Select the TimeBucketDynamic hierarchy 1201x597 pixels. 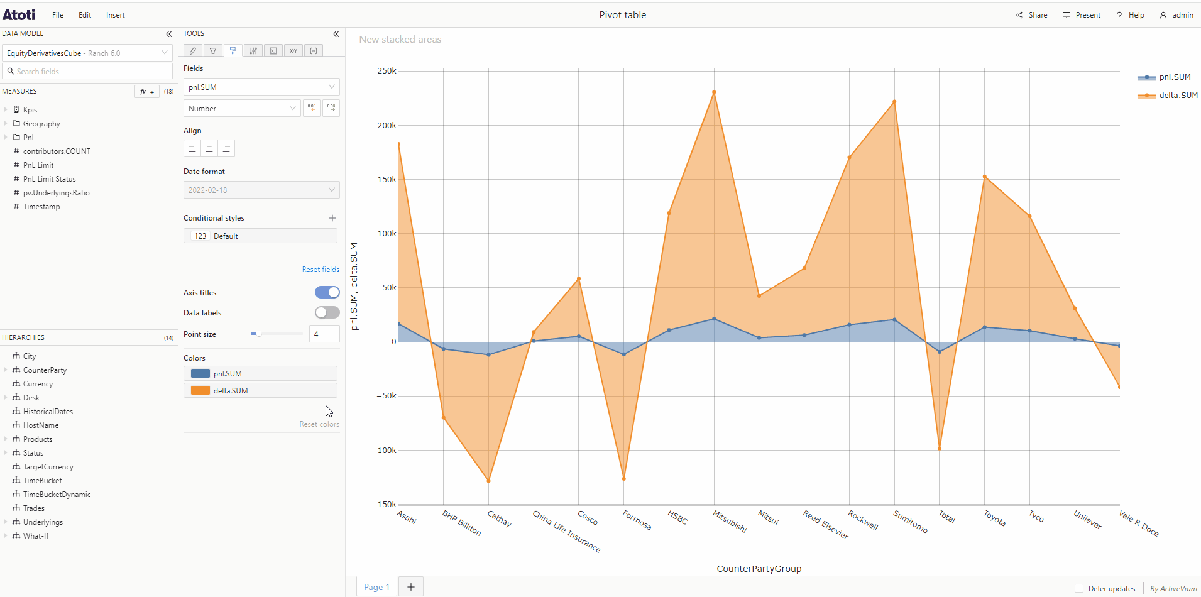pos(57,494)
